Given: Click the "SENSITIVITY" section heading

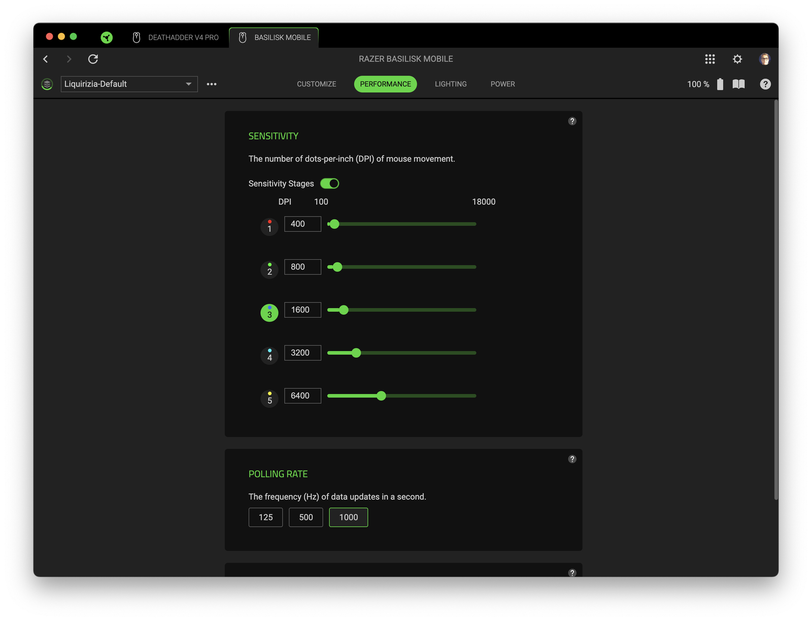Looking at the screenshot, I should tap(274, 136).
